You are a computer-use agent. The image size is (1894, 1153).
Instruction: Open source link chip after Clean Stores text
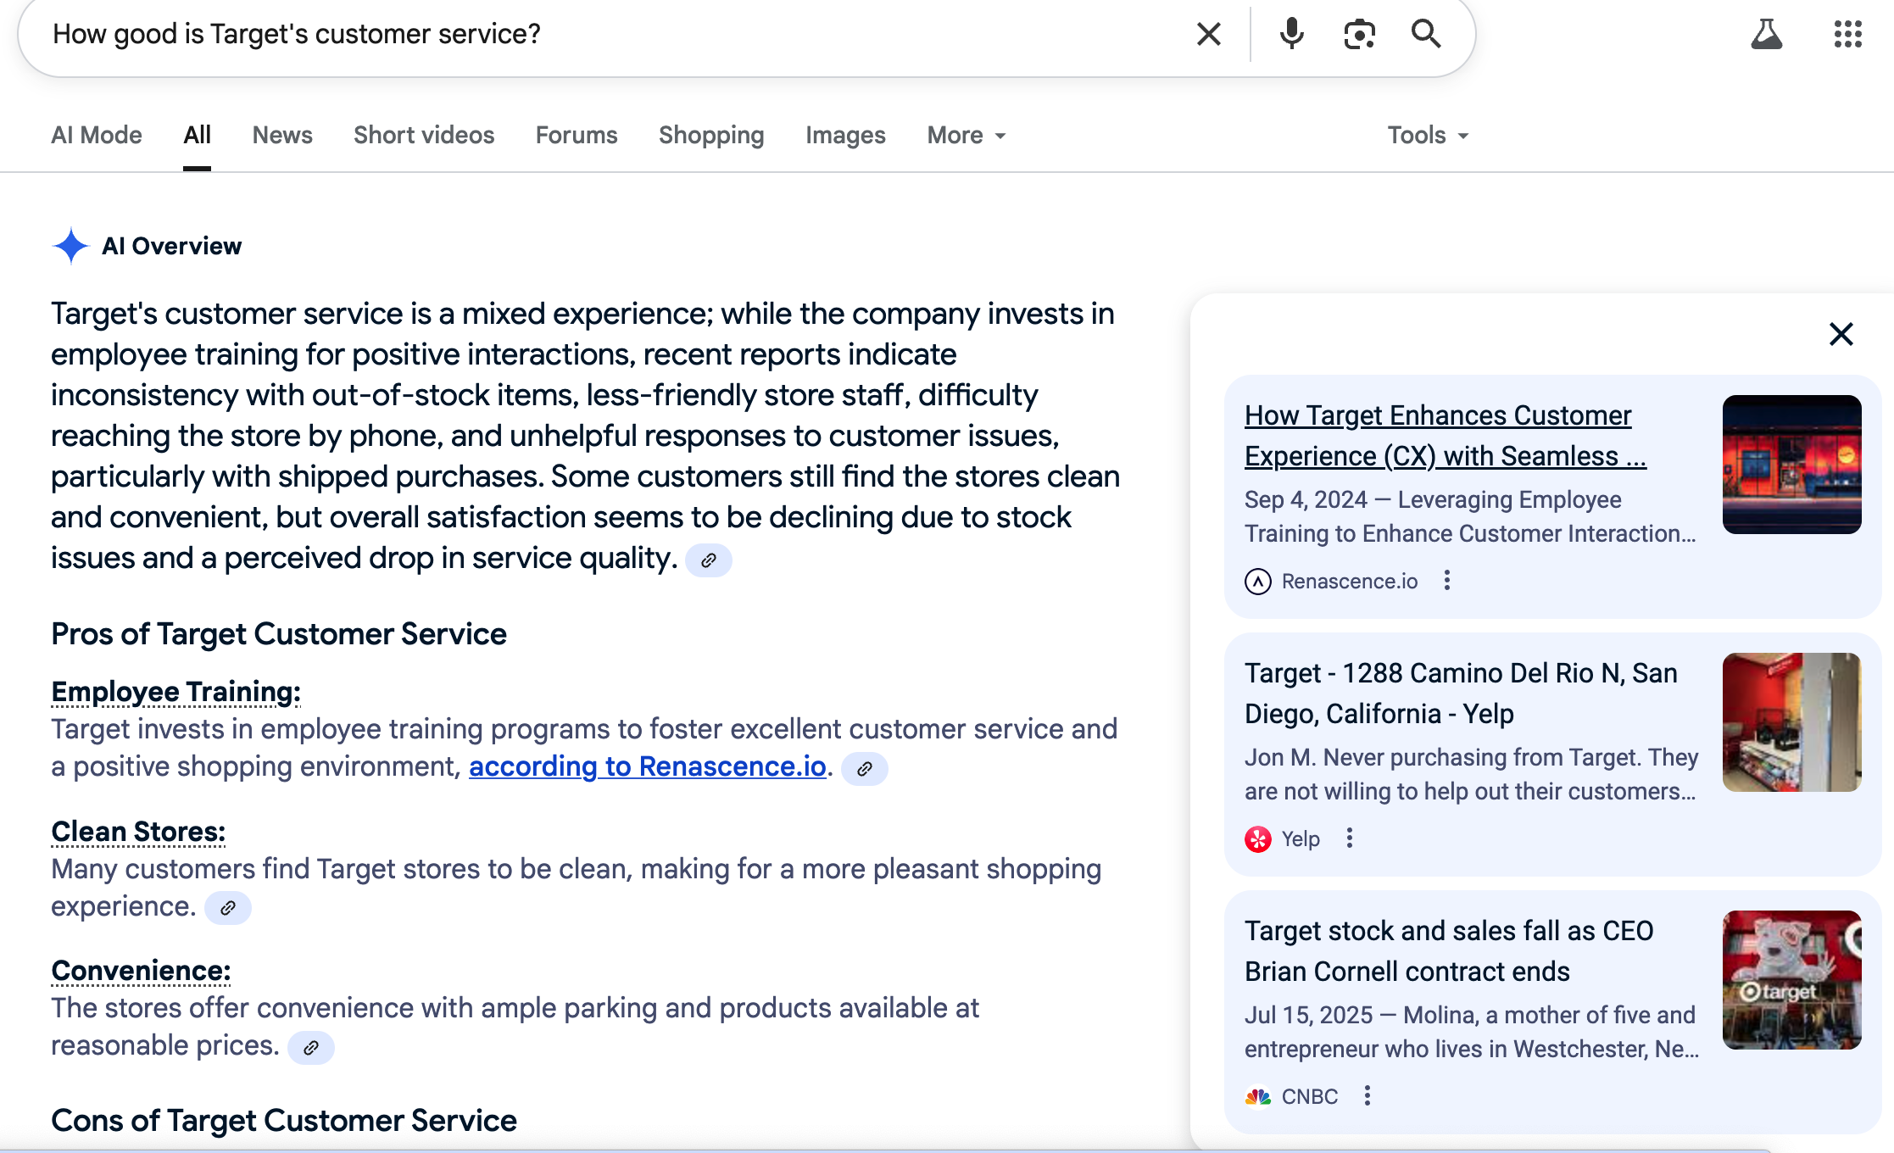click(x=228, y=908)
